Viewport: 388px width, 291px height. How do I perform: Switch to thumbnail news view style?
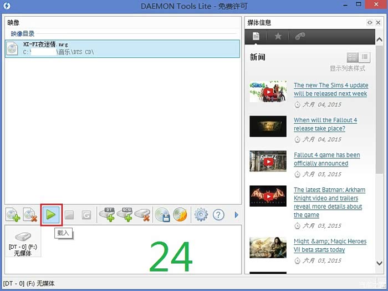352,57
